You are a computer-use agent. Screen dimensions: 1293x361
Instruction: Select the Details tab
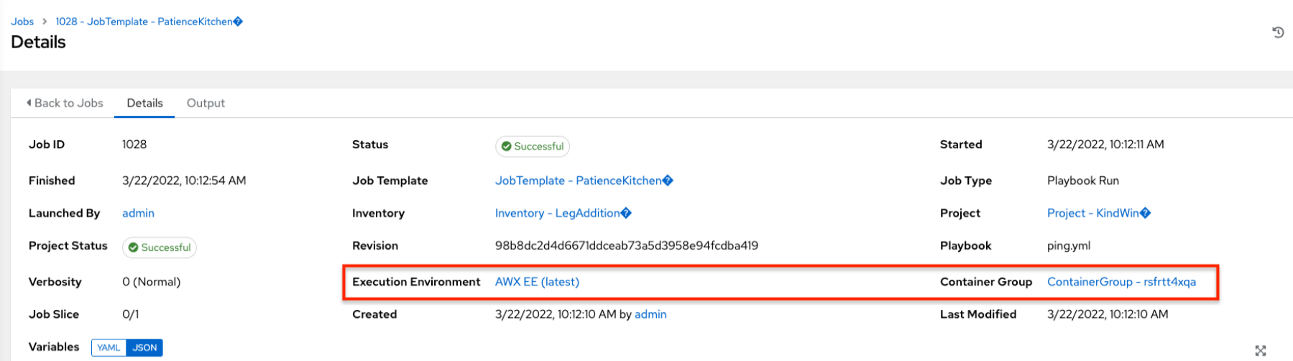[x=144, y=103]
